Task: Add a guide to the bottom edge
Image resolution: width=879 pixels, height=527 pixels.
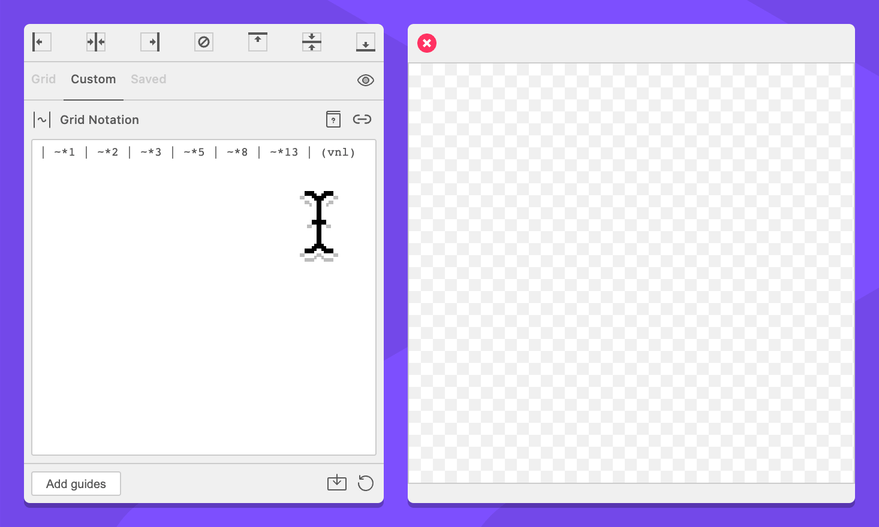Action: [x=365, y=42]
